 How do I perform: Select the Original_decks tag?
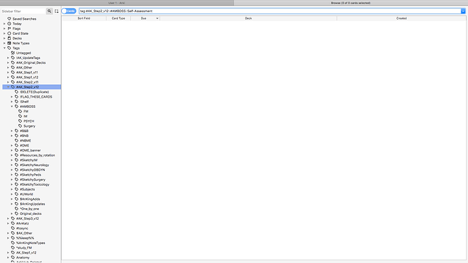31,214
